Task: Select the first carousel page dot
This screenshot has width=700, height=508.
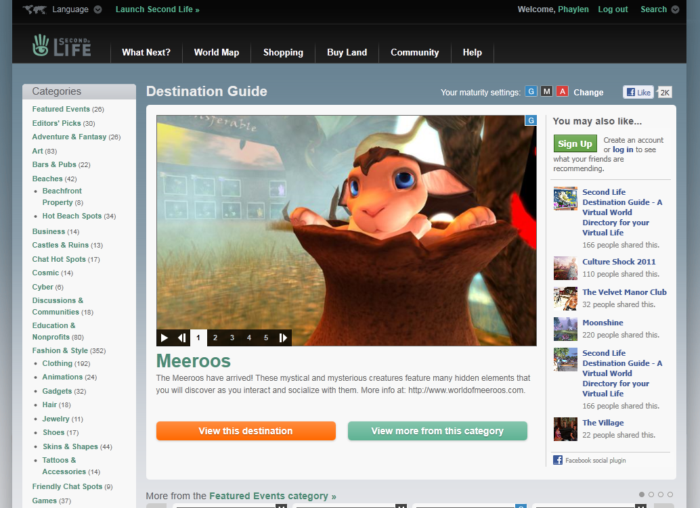Action: click(x=642, y=494)
